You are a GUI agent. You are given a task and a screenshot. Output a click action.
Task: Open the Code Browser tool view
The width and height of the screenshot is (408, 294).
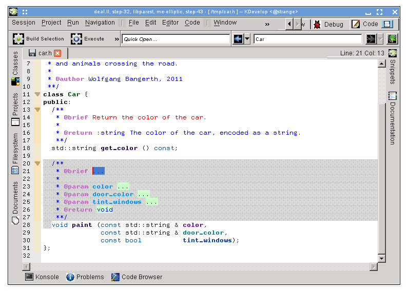pyautogui.click(x=137, y=277)
